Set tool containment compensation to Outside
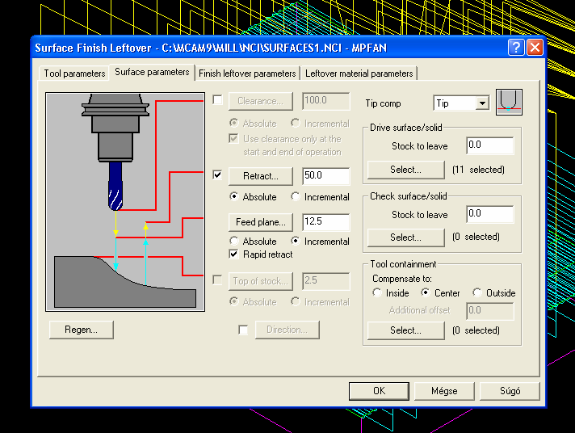Screen dimensions: 575x433 (x=477, y=292)
